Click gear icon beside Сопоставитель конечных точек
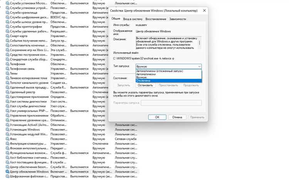 click(x=7, y=45)
